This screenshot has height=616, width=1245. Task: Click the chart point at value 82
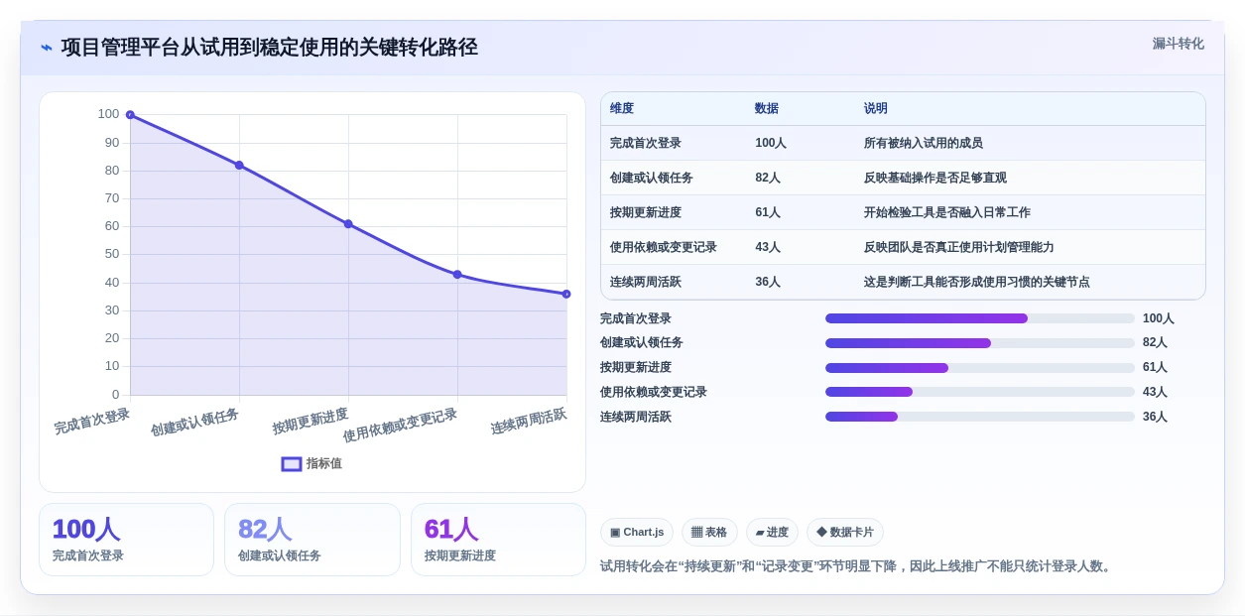coord(239,165)
